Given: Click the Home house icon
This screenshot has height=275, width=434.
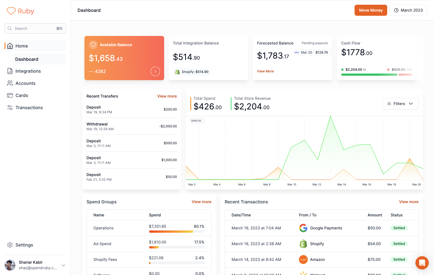Looking at the screenshot, I should click(10, 46).
